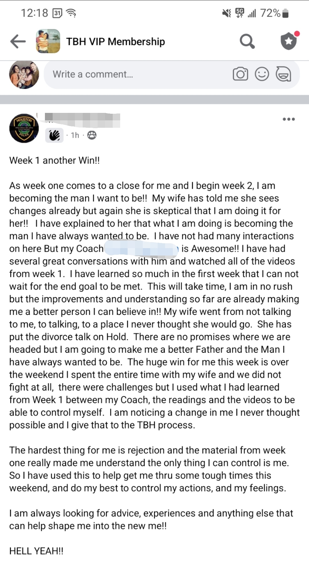309x561 pixels.
Task: Click the Write a comment field
Action: [x=137, y=74]
